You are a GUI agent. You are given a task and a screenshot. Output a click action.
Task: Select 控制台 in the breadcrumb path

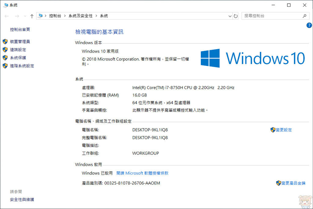(x=55, y=16)
